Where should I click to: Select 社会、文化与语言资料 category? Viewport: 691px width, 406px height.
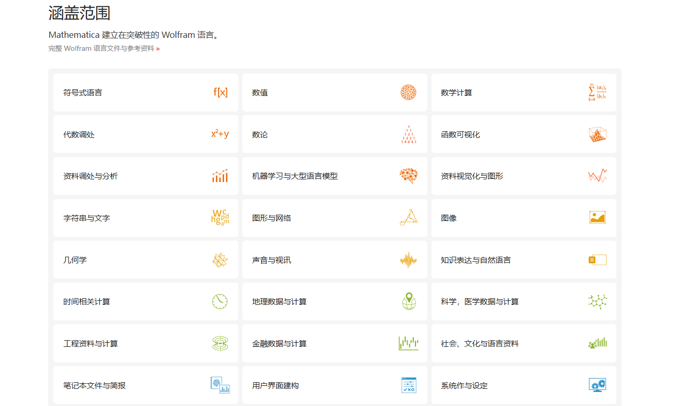(x=524, y=343)
